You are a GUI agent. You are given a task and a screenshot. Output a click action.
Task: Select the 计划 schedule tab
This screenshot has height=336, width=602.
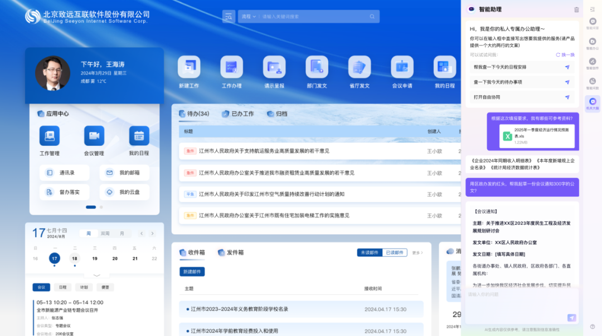point(84,287)
